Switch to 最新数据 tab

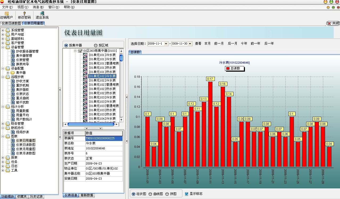87,195
